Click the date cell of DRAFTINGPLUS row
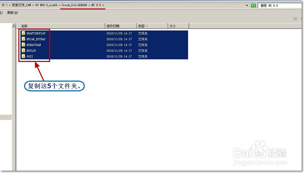This screenshot has width=304, height=173. point(119,33)
